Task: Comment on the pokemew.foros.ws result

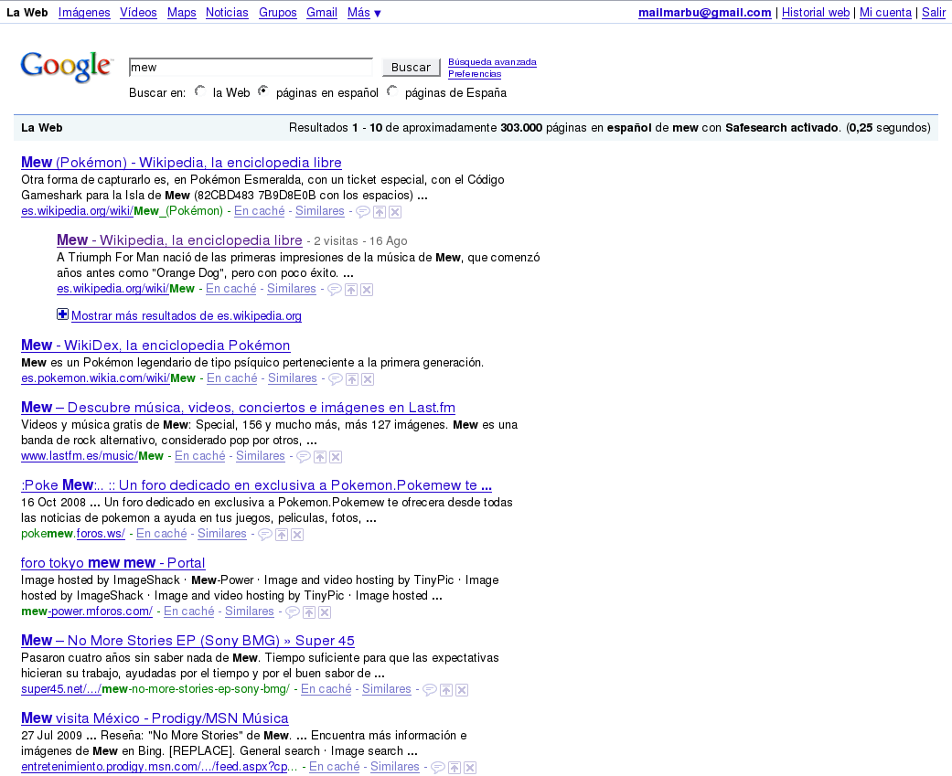Action: (x=264, y=535)
